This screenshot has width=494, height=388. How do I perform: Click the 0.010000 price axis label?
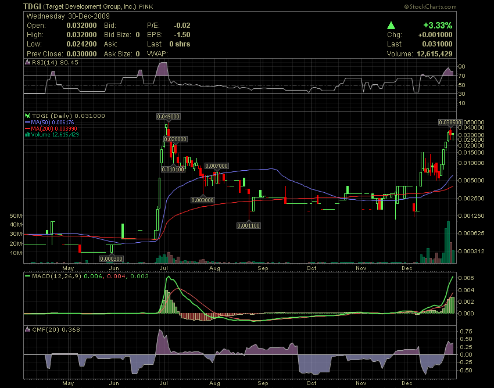(x=471, y=163)
